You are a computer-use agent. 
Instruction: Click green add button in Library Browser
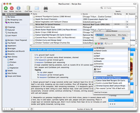(96, 44)
